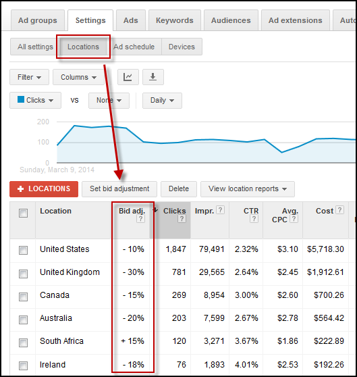Screen dimensions: 357x377
Task: Open help icon for Bid adj. column
Action: click(140, 219)
